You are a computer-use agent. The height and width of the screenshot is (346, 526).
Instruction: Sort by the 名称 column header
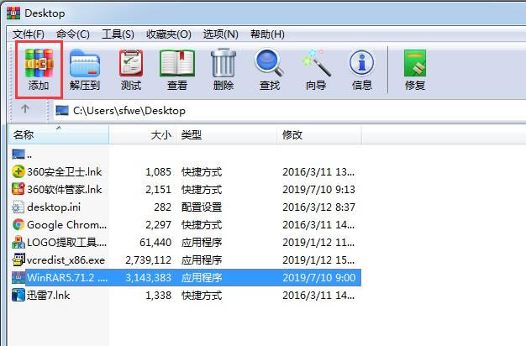tap(59, 134)
